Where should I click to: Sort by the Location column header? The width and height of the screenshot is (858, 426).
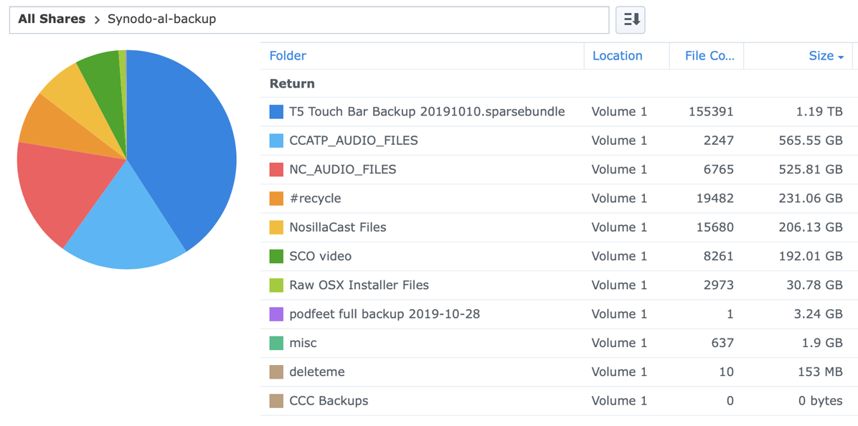(617, 56)
